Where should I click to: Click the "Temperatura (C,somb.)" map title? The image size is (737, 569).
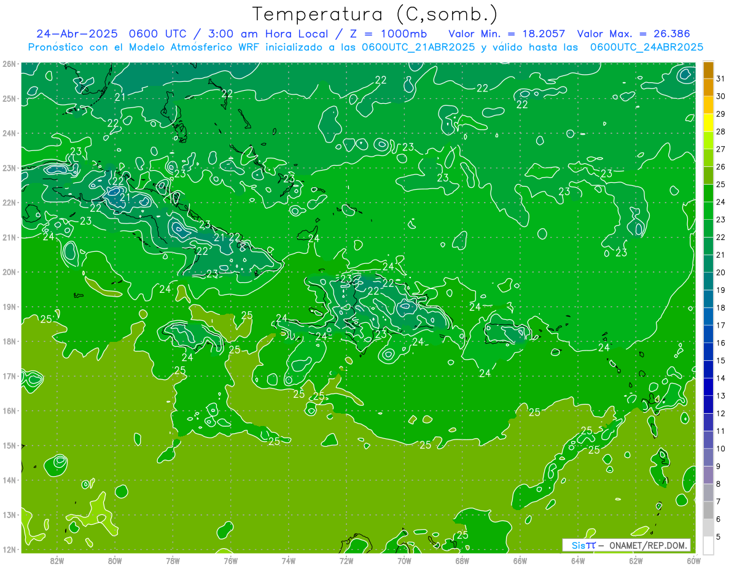tap(375, 15)
